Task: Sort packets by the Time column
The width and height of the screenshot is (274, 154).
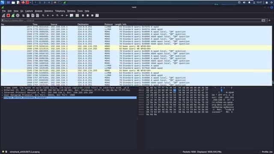Action: tap(35, 24)
